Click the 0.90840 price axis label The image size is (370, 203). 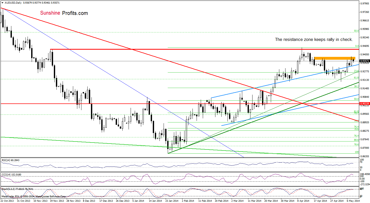pos(364,97)
